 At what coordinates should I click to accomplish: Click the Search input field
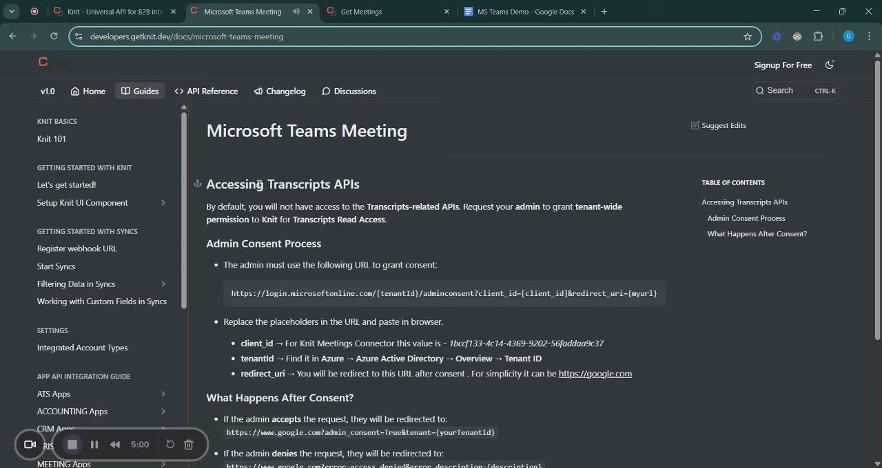coord(796,90)
